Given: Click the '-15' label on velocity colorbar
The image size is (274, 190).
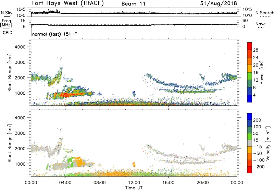Looking at the screenshot, I should point(258,147).
